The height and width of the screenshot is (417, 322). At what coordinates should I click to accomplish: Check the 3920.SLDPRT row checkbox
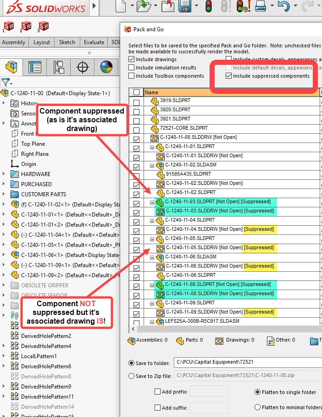pyautogui.click(x=136, y=112)
